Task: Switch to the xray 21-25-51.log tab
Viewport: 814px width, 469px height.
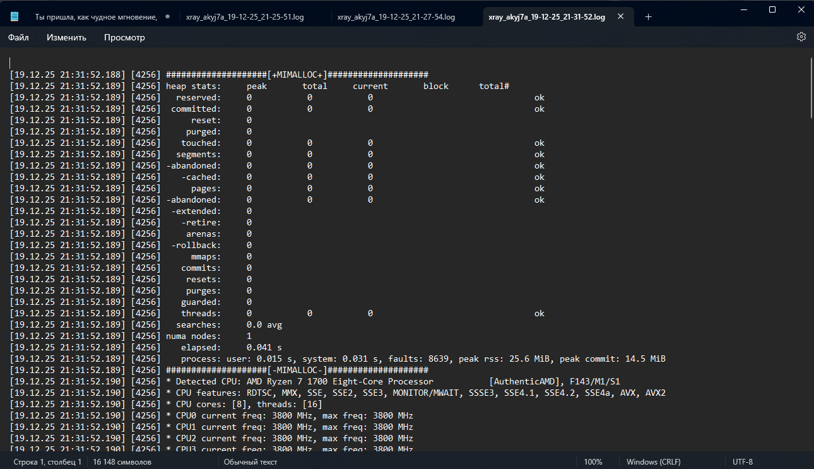Action: 245,17
